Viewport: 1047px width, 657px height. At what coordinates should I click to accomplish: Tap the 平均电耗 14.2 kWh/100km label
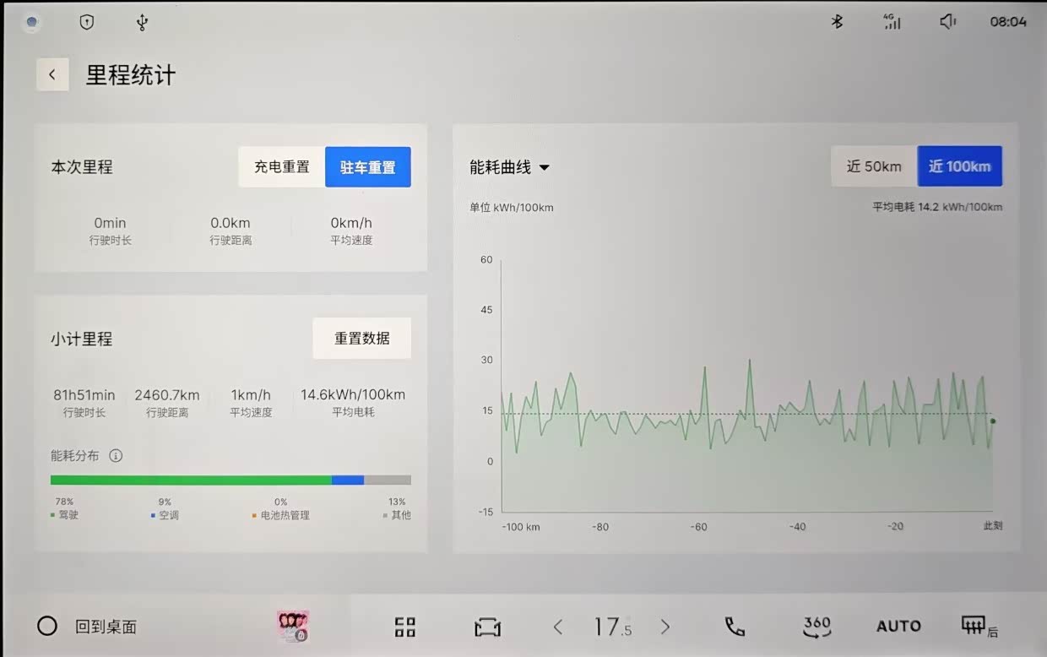coord(937,207)
